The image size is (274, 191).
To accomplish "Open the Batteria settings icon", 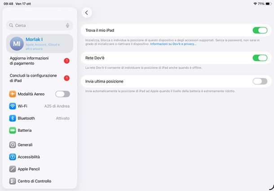I will [13, 130].
